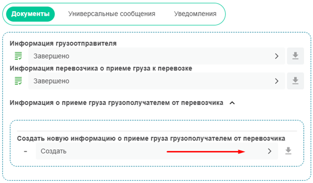Collapse the грузополучателем section using the up chevron
Screen dimensions: 313x183
click(232, 103)
